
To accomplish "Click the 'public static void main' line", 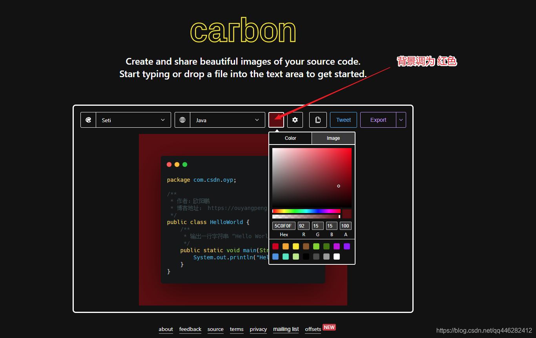I will click(224, 250).
